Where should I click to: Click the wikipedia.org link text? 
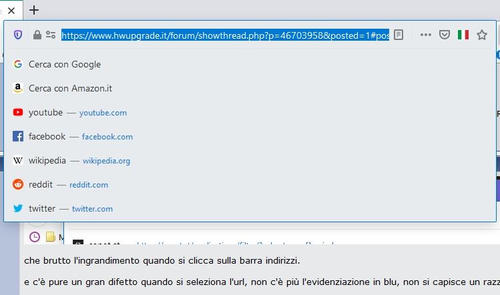coord(107,161)
